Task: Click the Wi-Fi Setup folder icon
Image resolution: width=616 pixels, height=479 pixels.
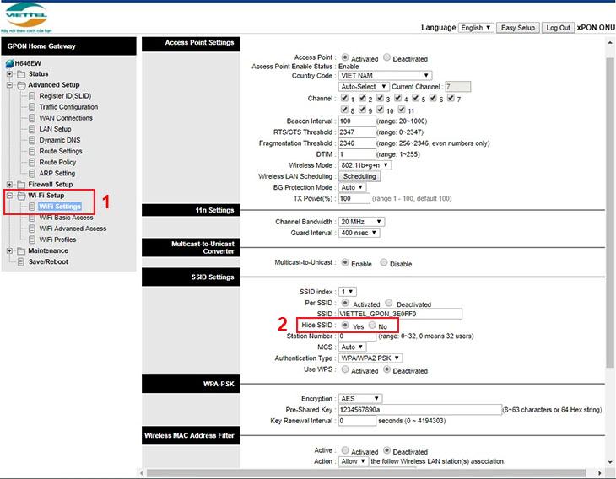Action: click(x=21, y=196)
